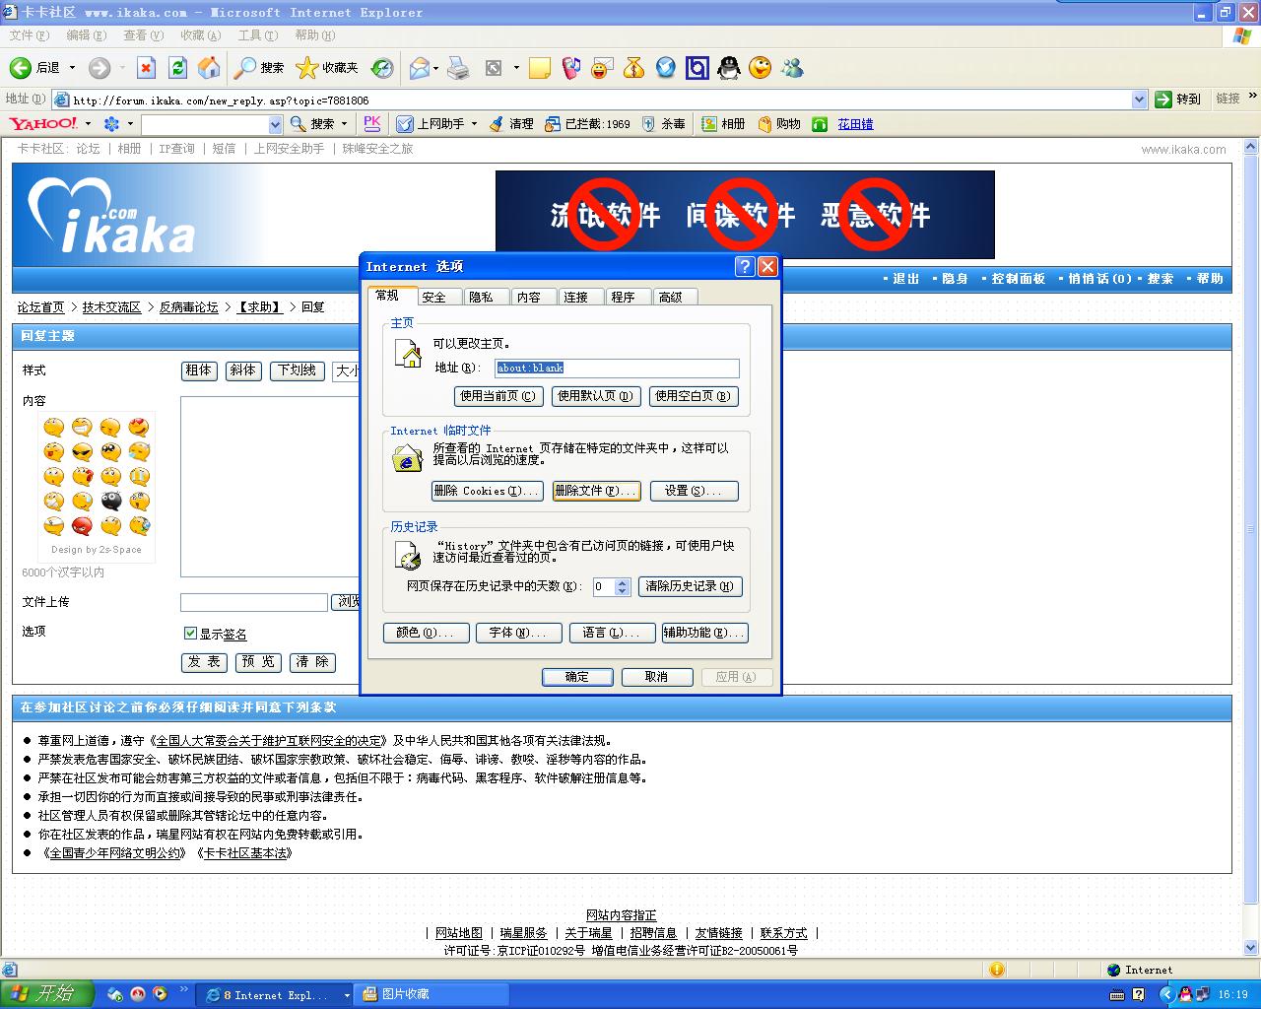This screenshot has width=1261, height=1009.
Task: Cancel the dialog with 取消 button
Action: [656, 677]
